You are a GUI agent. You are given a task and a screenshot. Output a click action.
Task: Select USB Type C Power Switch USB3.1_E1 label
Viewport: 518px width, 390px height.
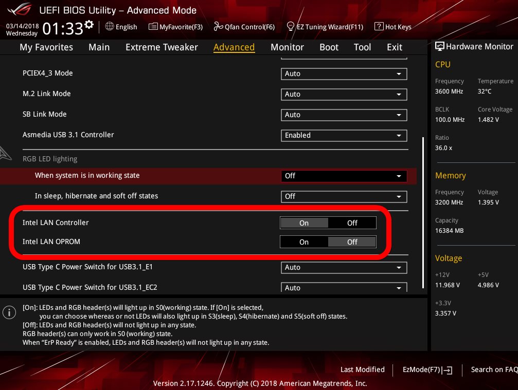pos(87,267)
